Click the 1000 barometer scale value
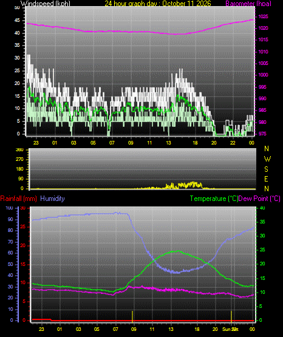The height and width of the screenshot is (337, 283). pyautogui.click(x=263, y=75)
